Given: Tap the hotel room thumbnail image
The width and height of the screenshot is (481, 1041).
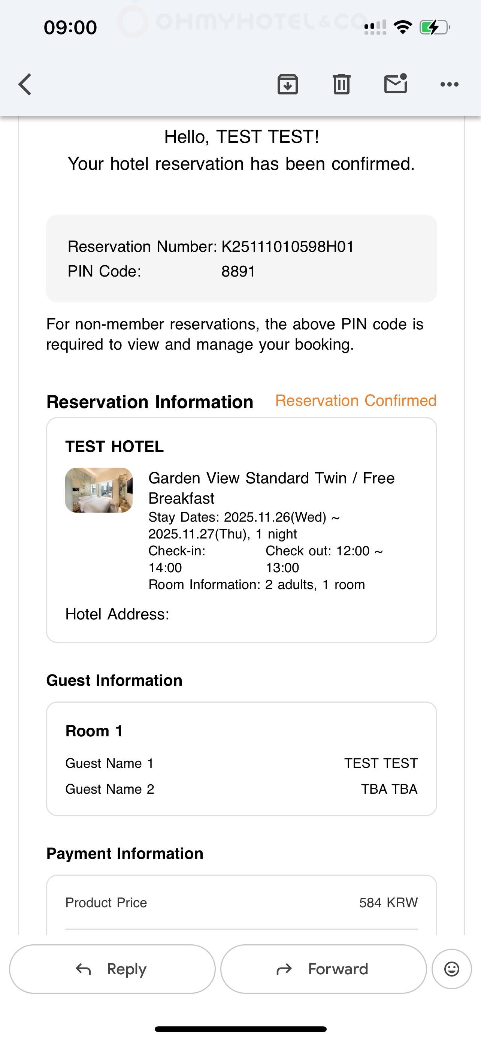Looking at the screenshot, I should (99, 490).
